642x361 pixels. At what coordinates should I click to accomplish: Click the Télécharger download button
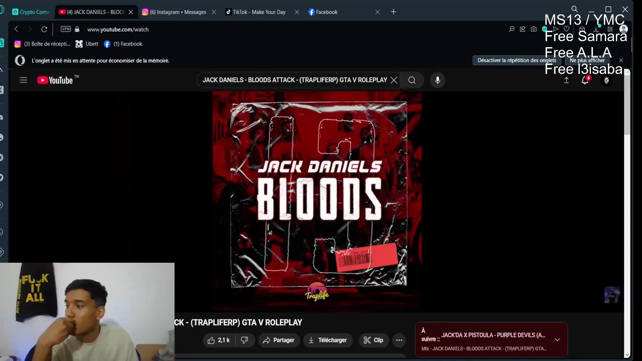coord(328,340)
